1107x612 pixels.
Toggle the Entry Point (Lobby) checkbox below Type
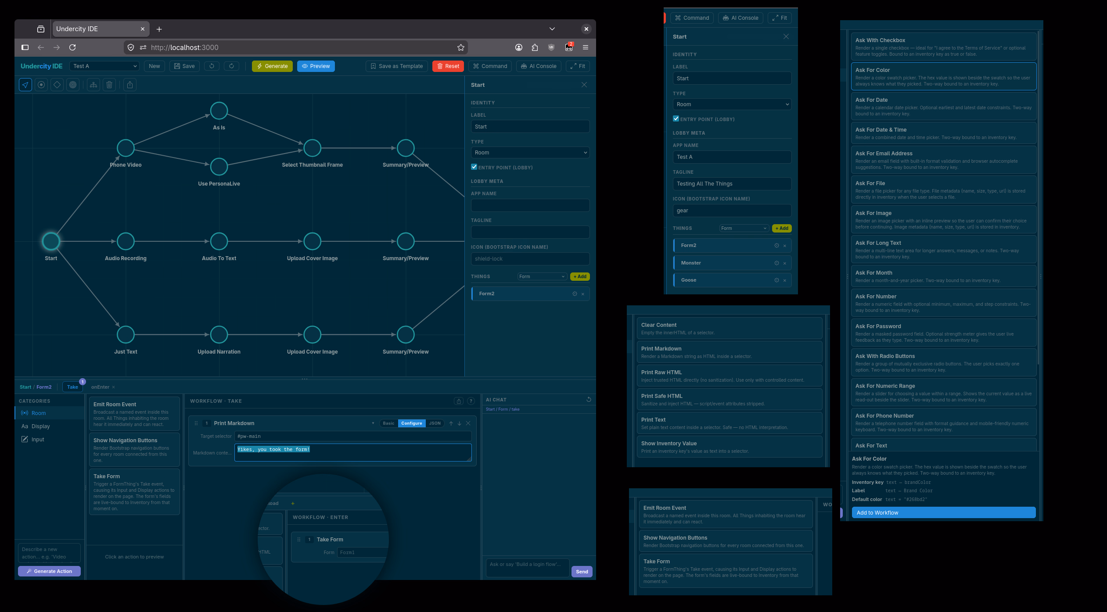474,167
